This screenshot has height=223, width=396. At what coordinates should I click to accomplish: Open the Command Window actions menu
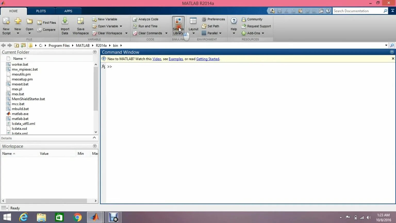point(392,52)
